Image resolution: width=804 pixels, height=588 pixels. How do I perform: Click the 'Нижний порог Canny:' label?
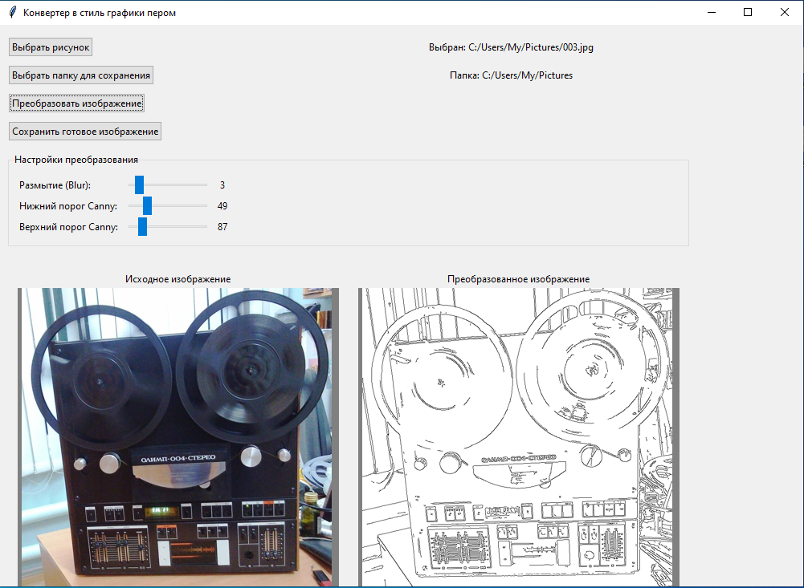[x=68, y=206]
